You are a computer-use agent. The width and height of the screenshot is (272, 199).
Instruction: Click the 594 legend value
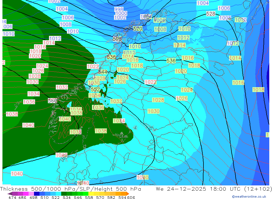click(x=122, y=197)
